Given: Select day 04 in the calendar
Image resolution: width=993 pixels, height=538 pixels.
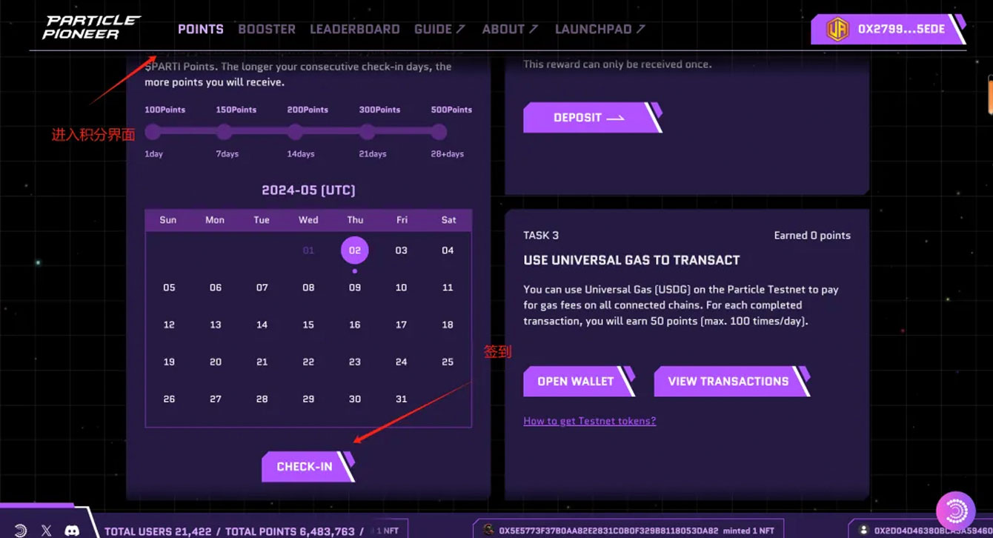Looking at the screenshot, I should pyautogui.click(x=448, y=250).
